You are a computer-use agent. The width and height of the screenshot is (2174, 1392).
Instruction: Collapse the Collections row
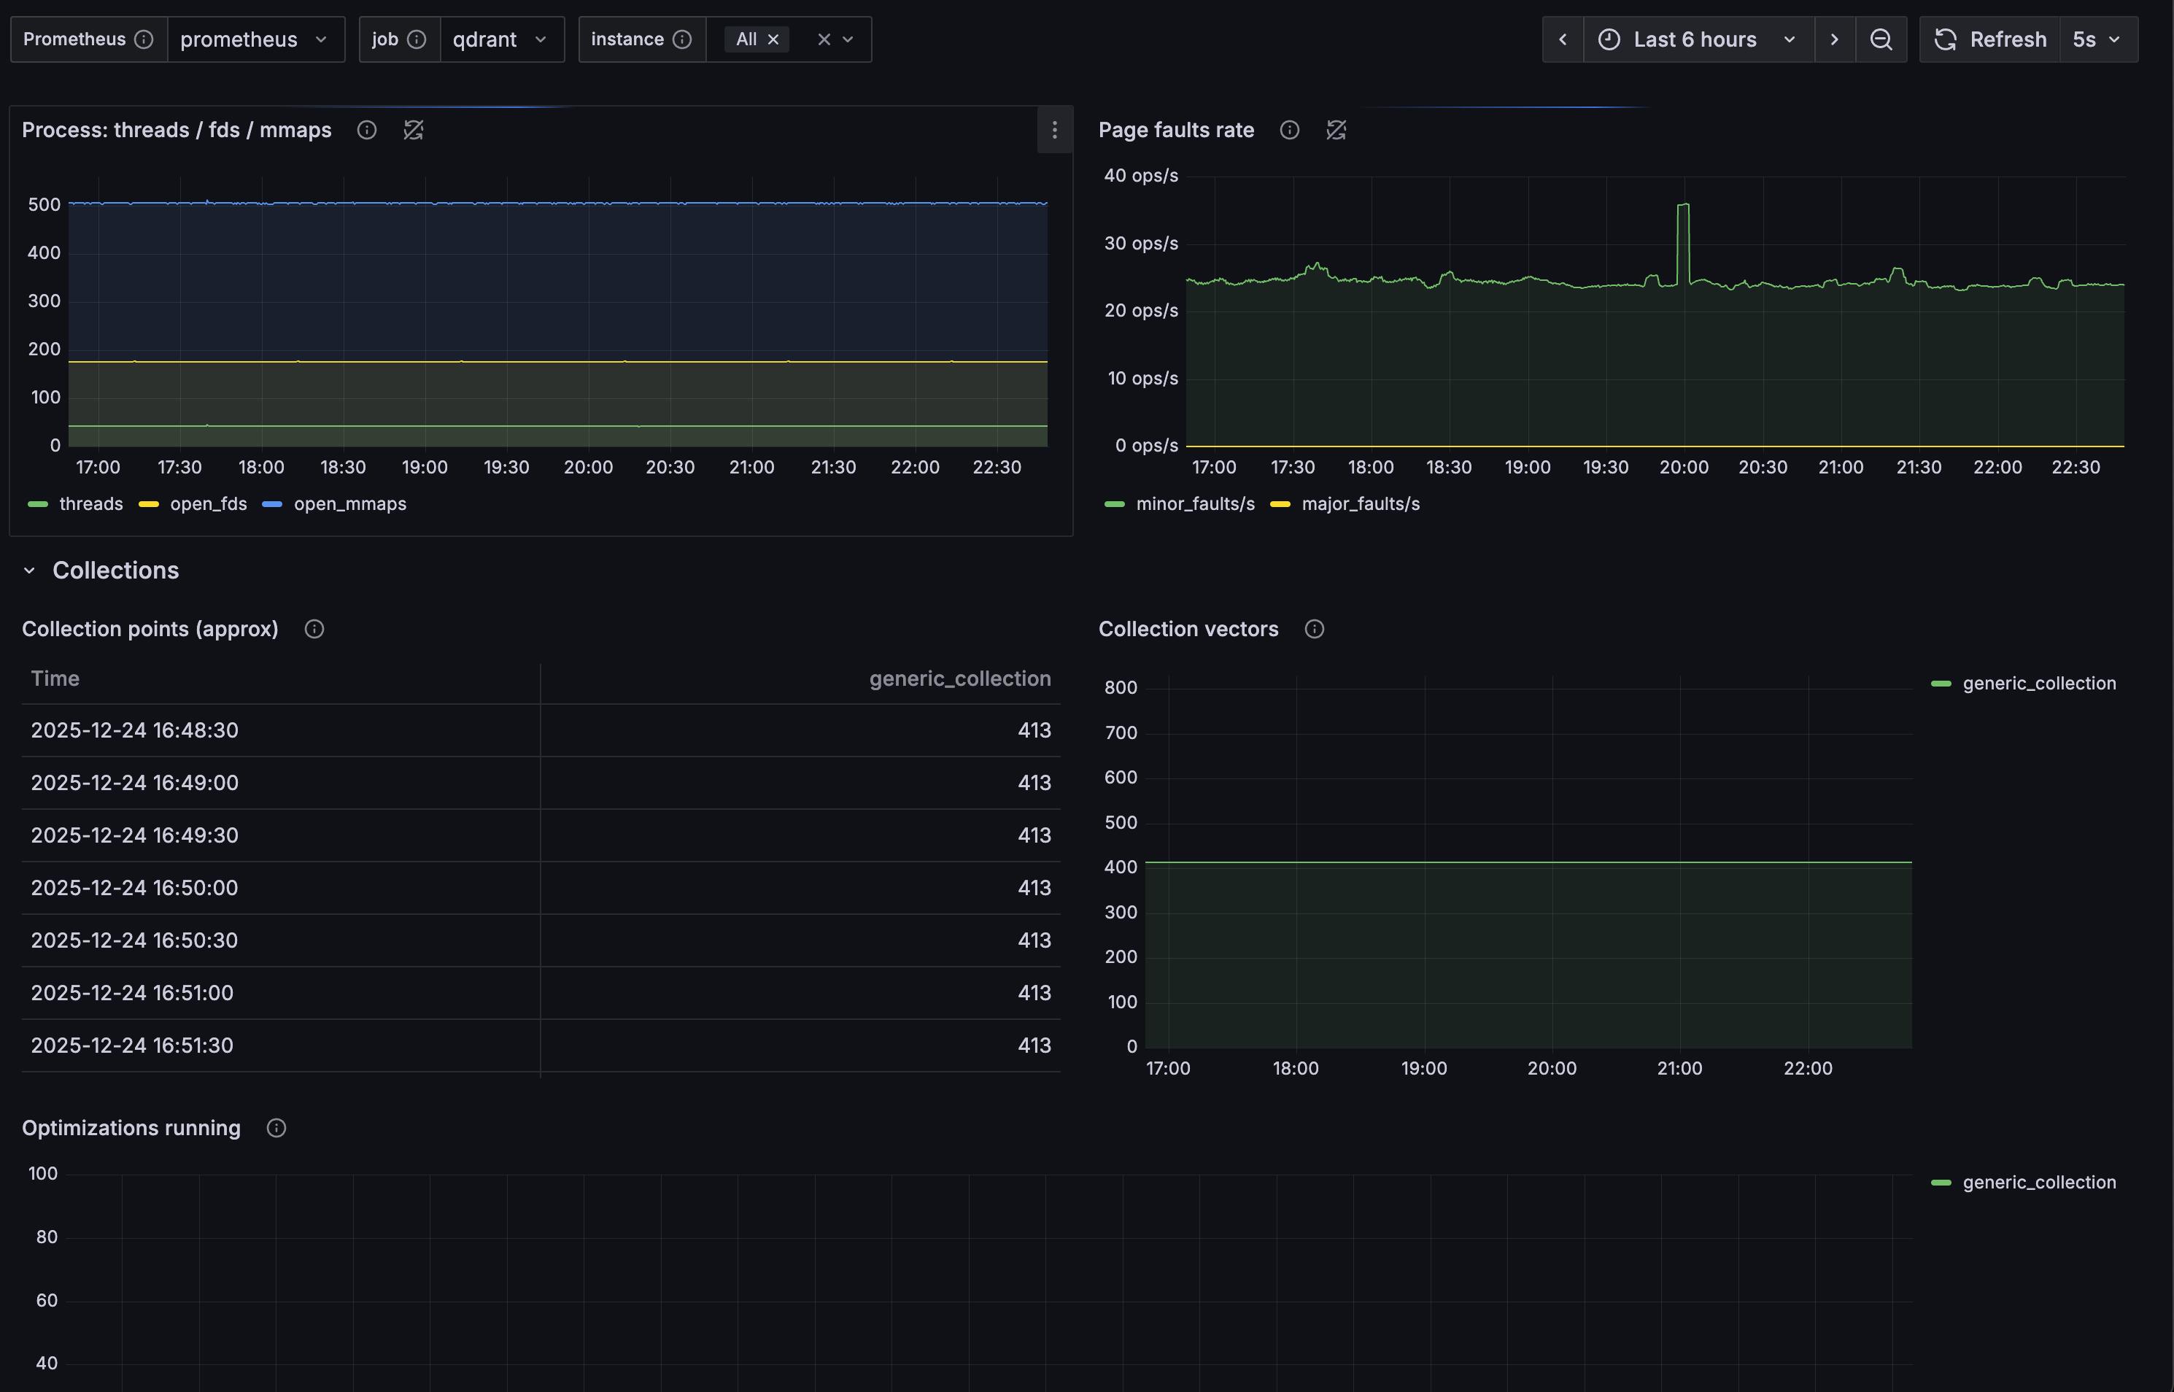(30, 571)
